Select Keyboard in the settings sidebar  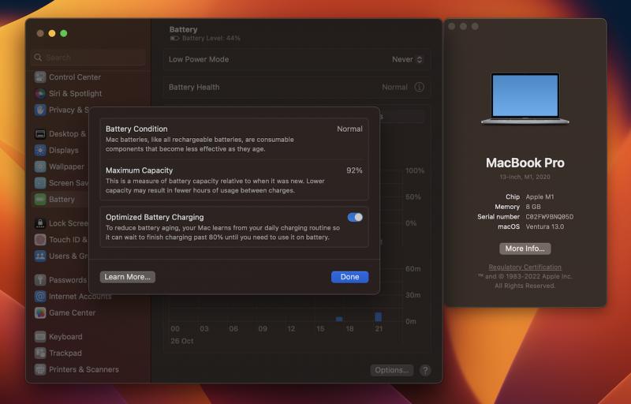tap(65, 337)
